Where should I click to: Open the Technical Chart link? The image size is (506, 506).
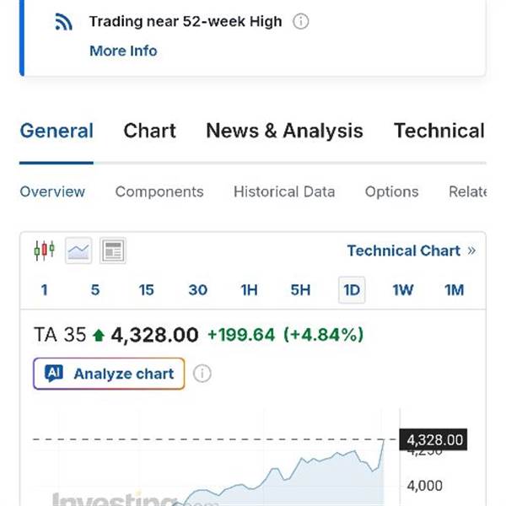(x=403, y=250)
